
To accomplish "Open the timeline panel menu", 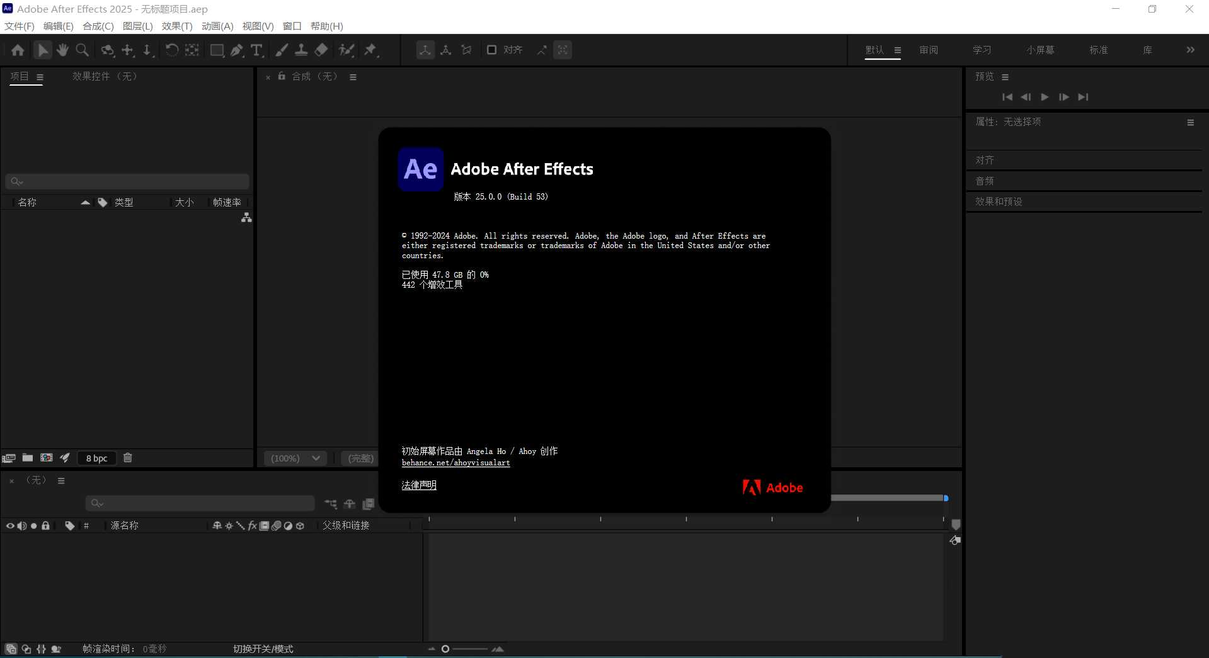I will (61, 481).
